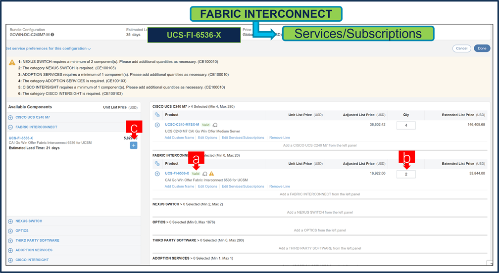Open the service preferences dropdown for this configuration
This screenshot has width=499, height=273.
click(49, 48)
